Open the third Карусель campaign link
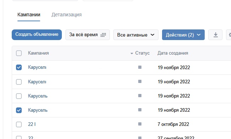The height and width of the screenshot is (139, 231). [x=38, y=96]
